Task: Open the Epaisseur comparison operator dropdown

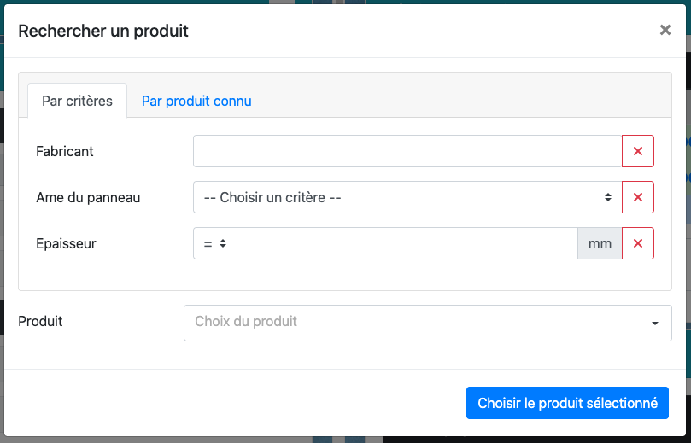Action: 215,243
